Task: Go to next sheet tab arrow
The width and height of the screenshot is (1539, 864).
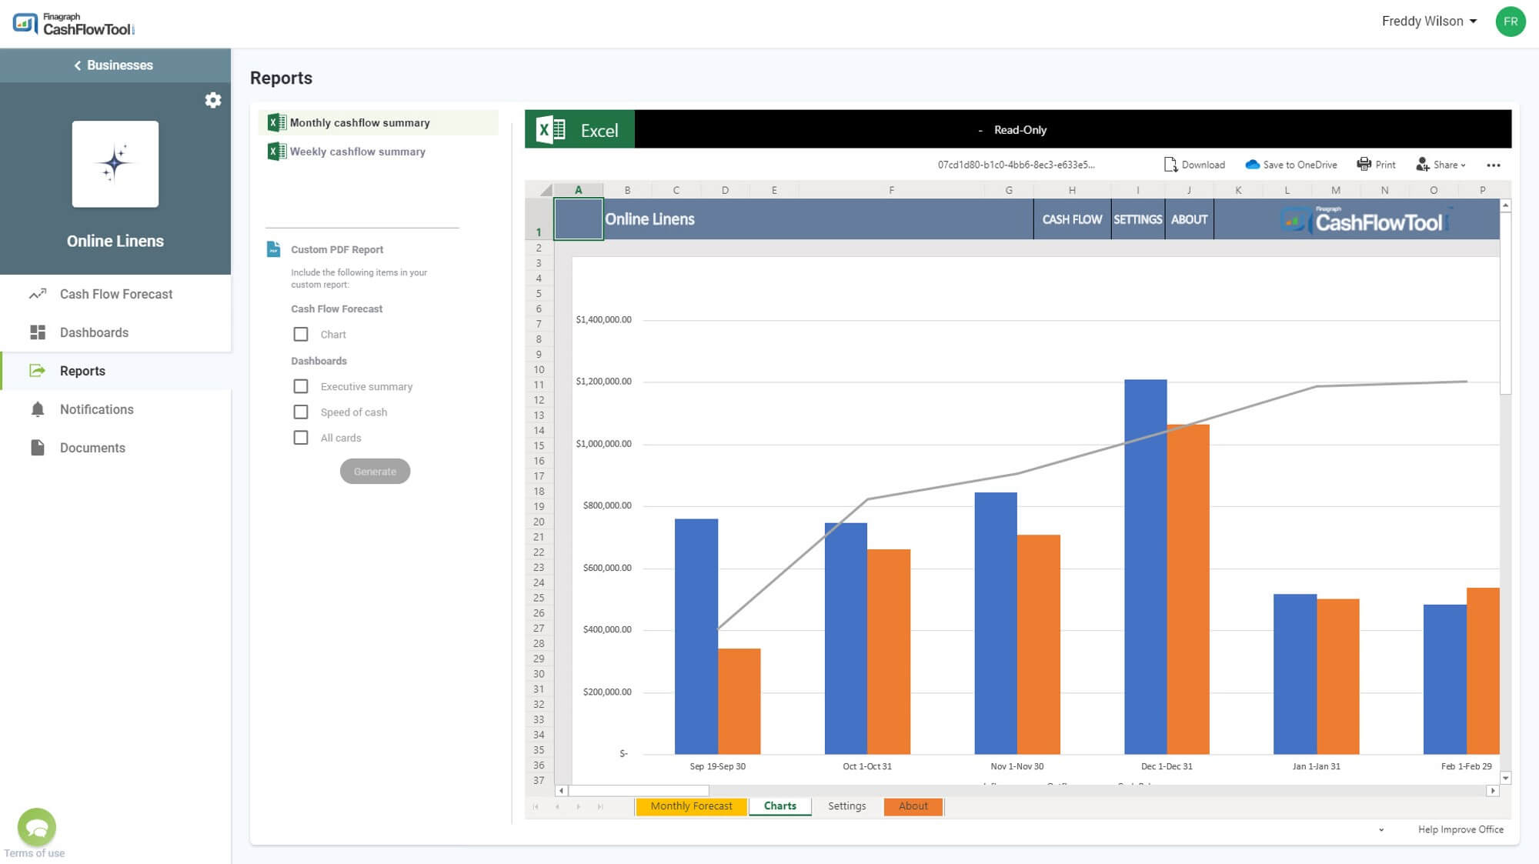Action: pos(579,806)
